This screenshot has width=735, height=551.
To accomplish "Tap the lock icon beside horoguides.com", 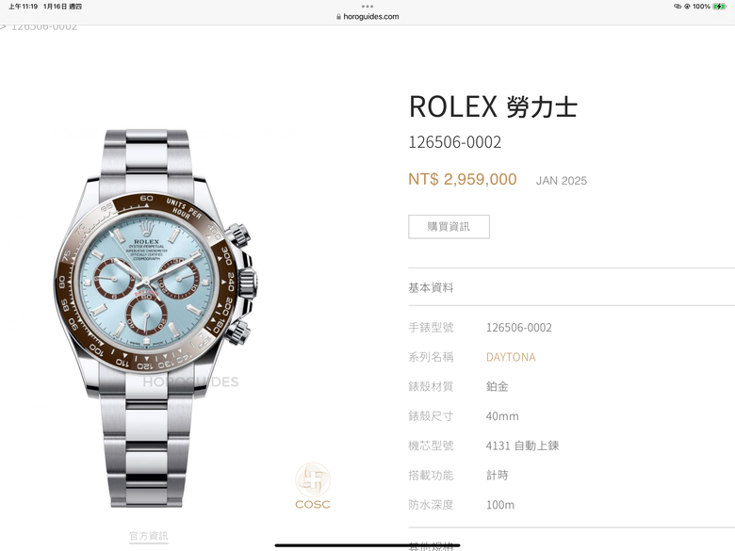I will click(338, 16).
